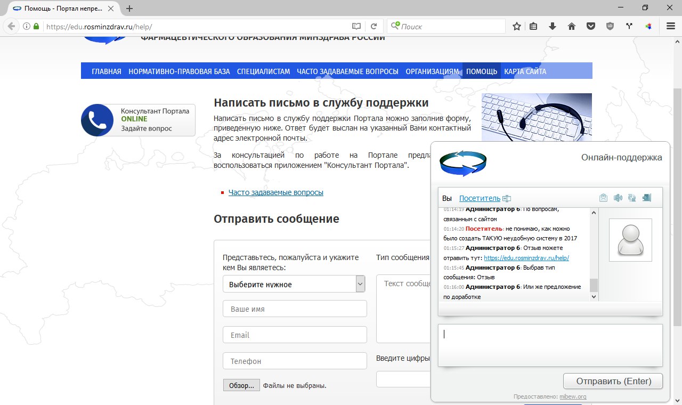The width and height of the screenshot is (682, 405).
Task: Click the green ONLINE status text
Action: coord(134,119)
